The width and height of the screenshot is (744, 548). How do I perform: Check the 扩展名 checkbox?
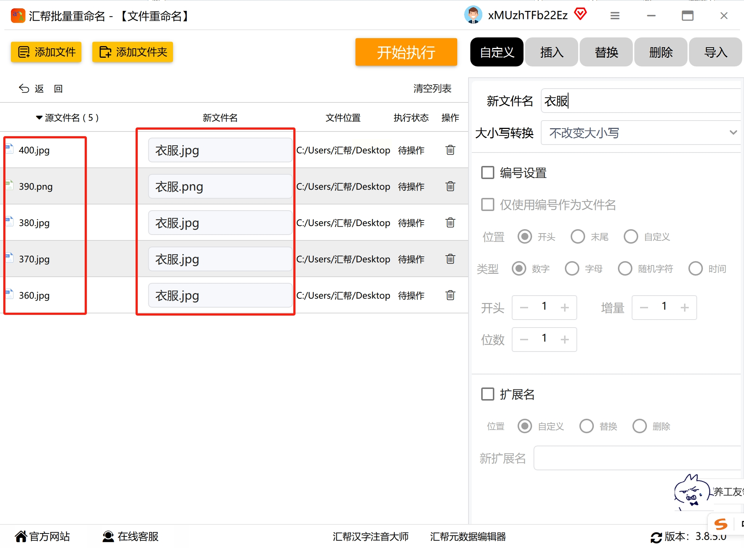(x=488, y=394)
